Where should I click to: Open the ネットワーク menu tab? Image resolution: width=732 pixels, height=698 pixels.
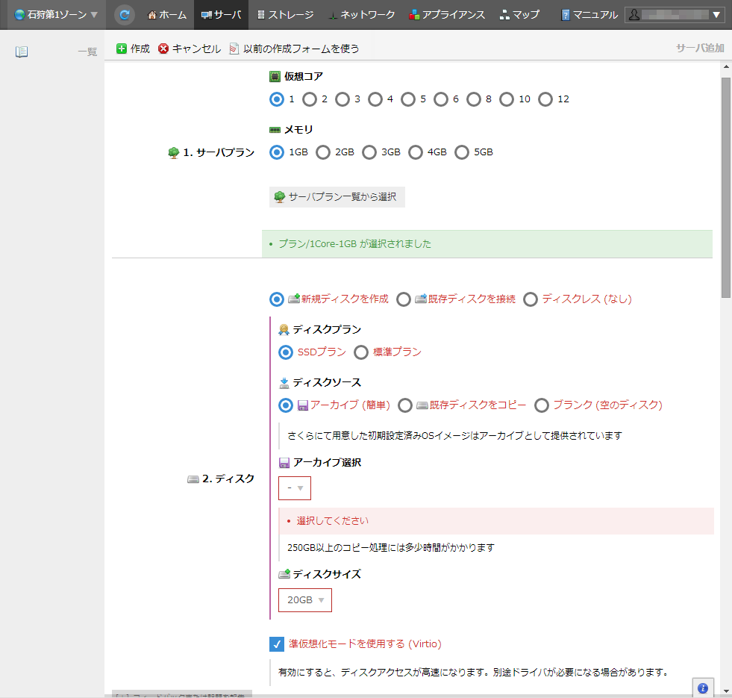coord(361,14)
